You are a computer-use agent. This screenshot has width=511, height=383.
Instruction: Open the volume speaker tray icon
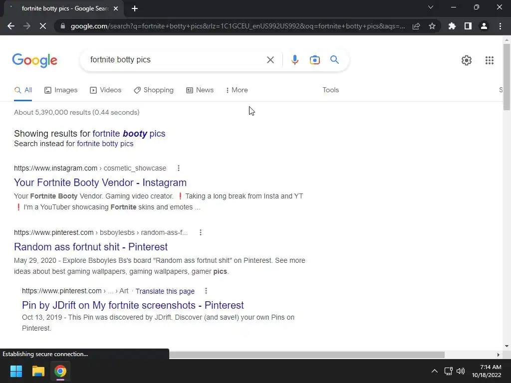461,371
